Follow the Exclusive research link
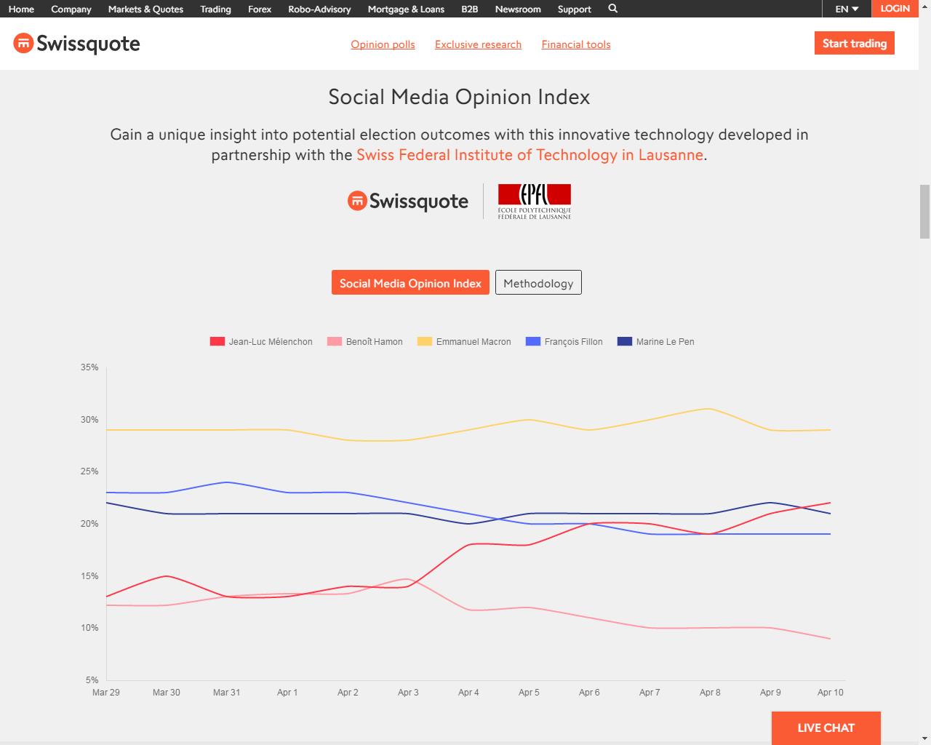 [478, 44]
